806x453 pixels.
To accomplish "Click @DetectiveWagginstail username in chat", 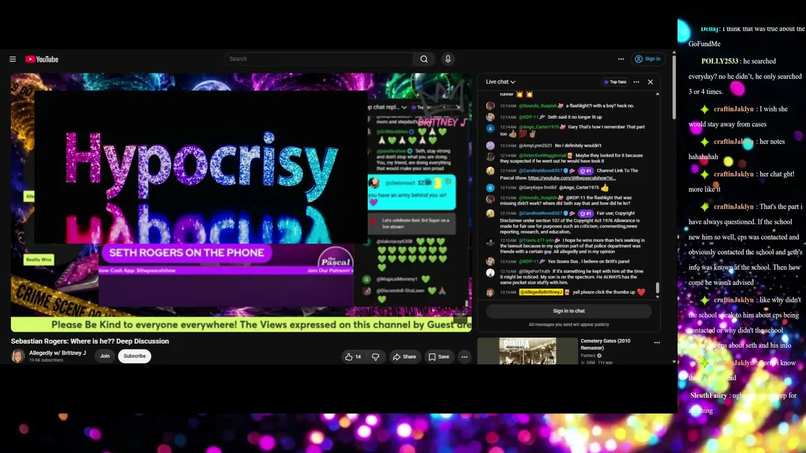I will pos(542,155).
